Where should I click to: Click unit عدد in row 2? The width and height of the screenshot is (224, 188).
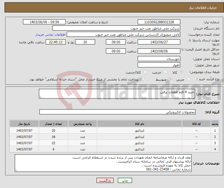tap(83, 137)
